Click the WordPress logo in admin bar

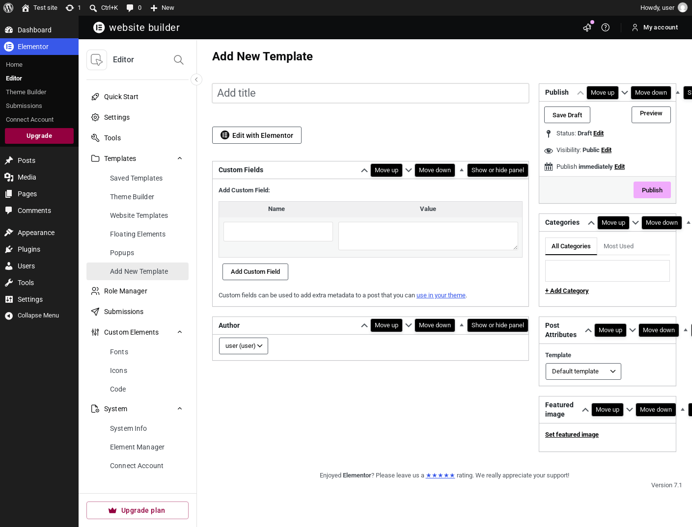(8, 8)
